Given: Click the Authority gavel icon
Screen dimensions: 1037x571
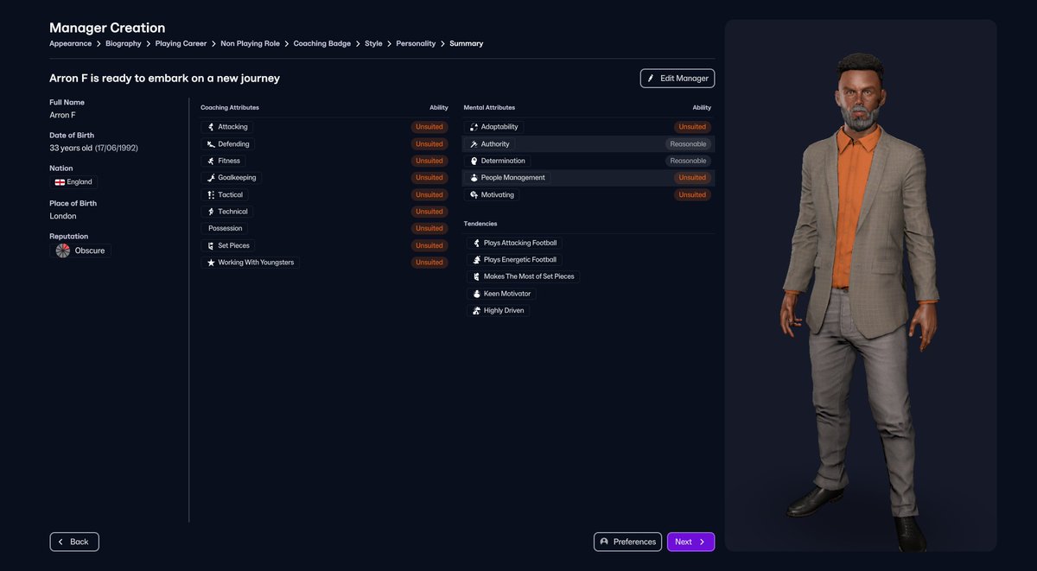Looking at the screenshot, I should 474,144.
